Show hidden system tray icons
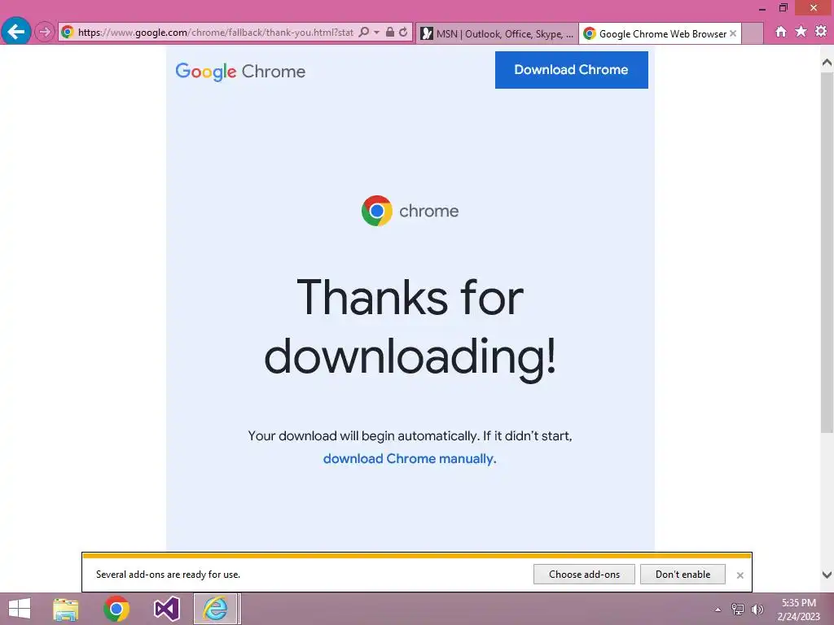 tap(718, 610)
